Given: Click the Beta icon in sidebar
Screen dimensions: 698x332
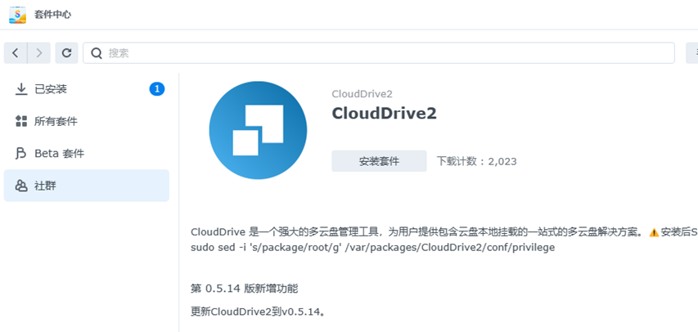Looking at the screenshot, I should [x=21, y=154].
